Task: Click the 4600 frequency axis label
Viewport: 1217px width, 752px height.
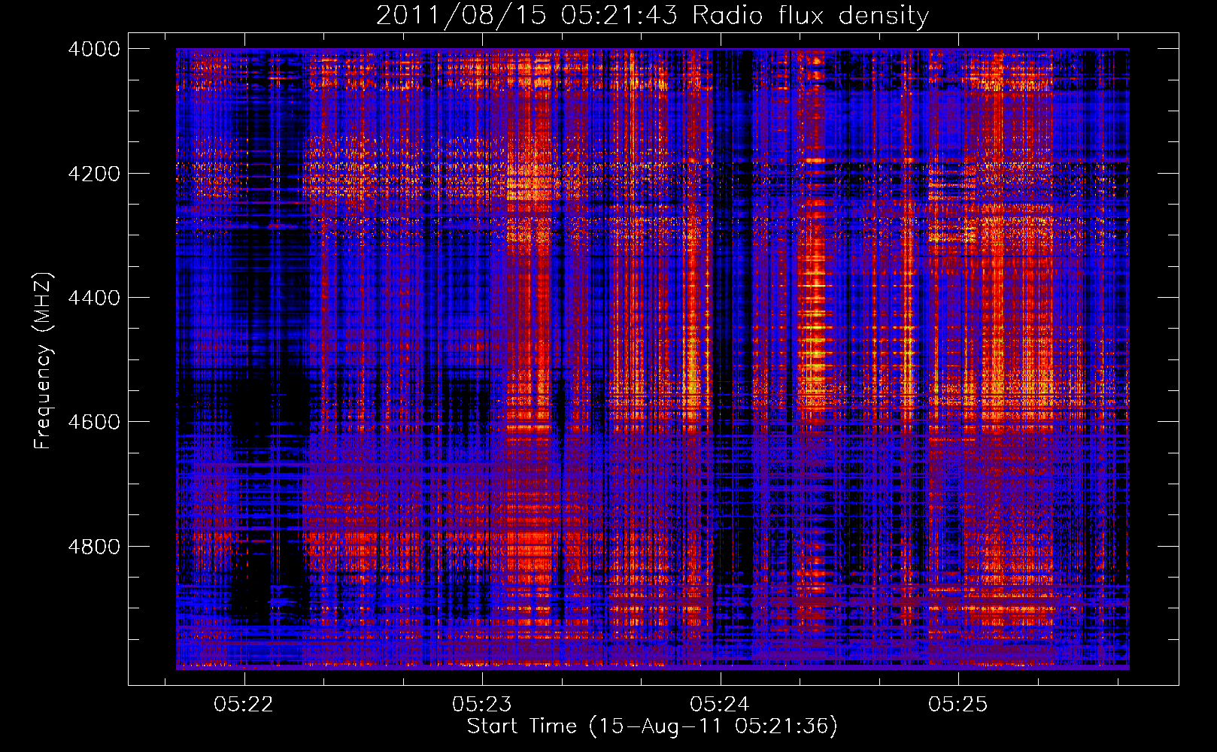Action: (x=94, y=422)
